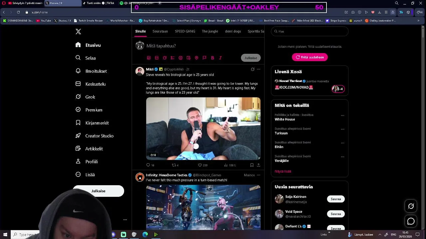Click Näytä lisää under trends
426x239 pixels.
tap(283, 171)
